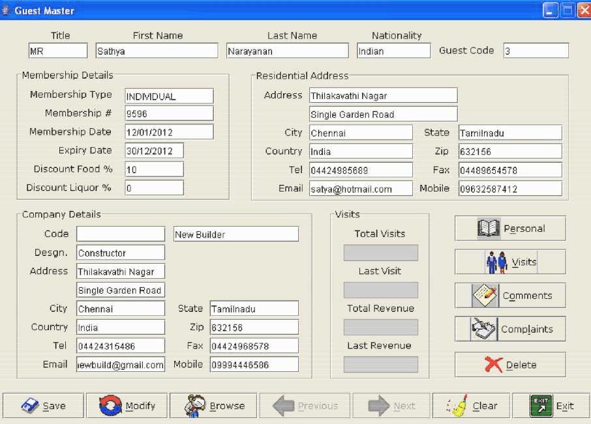
Task: Click the Complaints icon
Action: (483, 329)
